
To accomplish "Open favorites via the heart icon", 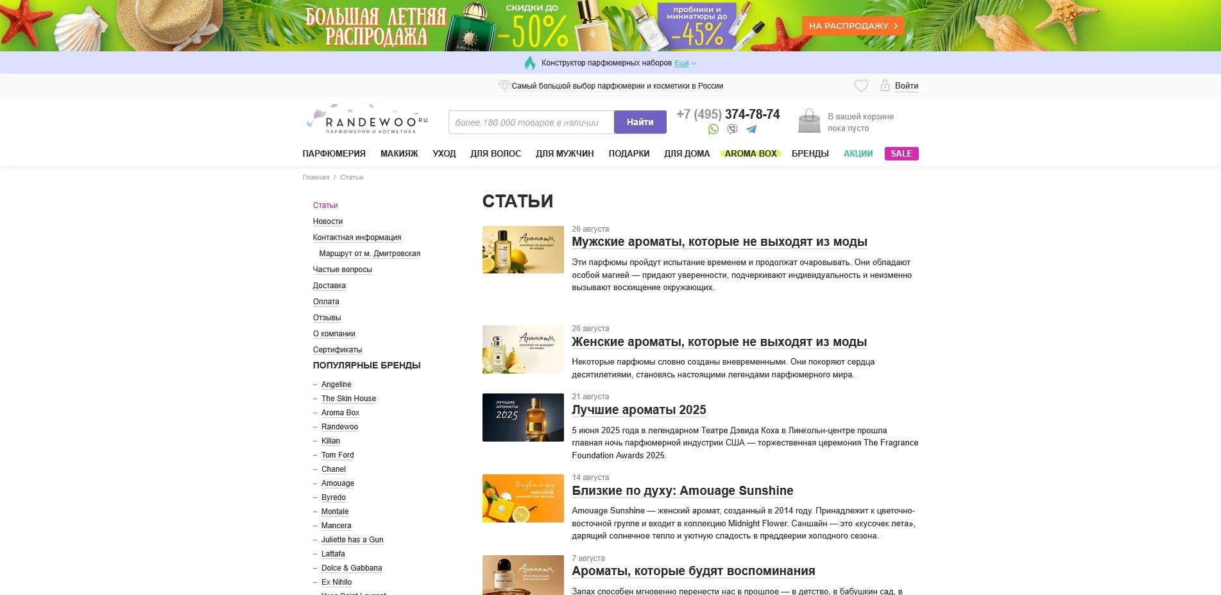I will coord(860,85).
